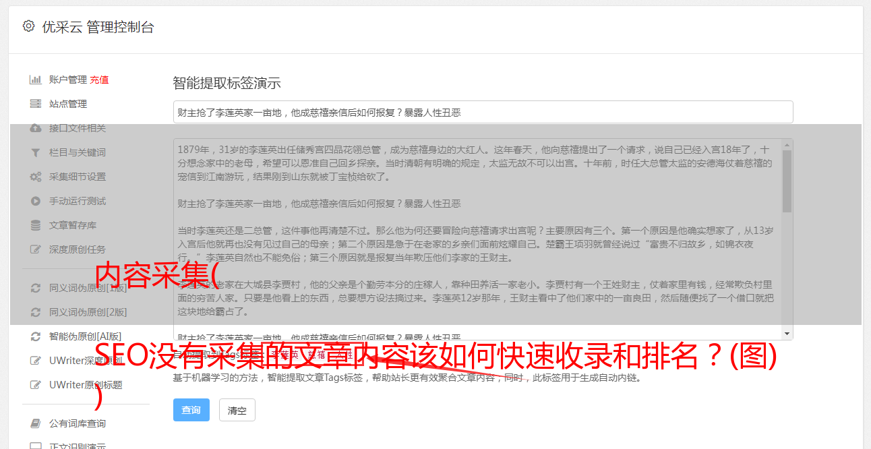Click the text area scrollbar down arrow
The image size is (871, 449).
pyautogui.click(x=787, y=334)
